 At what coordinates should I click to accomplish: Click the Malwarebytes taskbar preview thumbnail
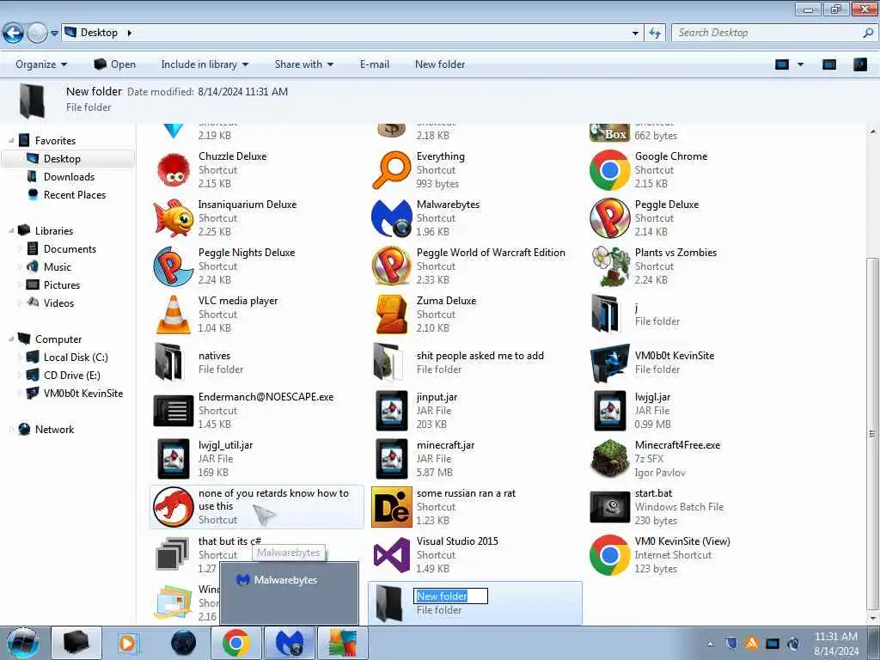[x=289, y=593]
